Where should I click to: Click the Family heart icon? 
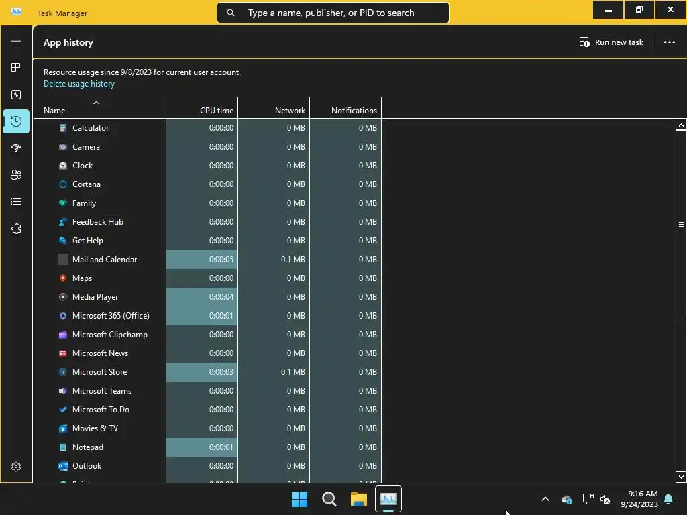coord(62,203)
